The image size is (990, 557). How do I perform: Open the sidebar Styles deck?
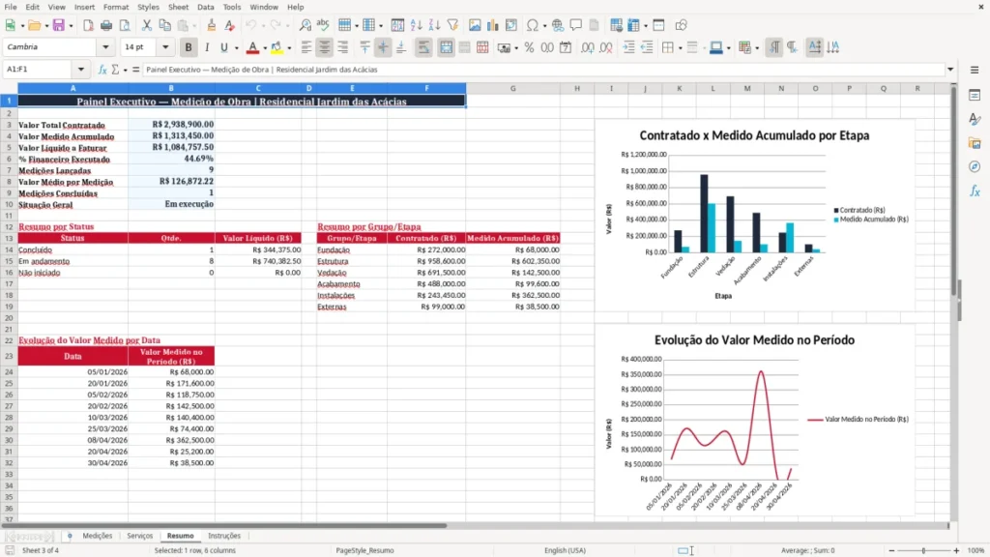point(975,119)
